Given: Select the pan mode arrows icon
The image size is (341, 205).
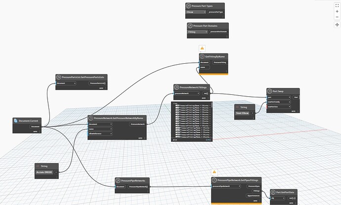Looking at the screenshot, I should (337, 25).
